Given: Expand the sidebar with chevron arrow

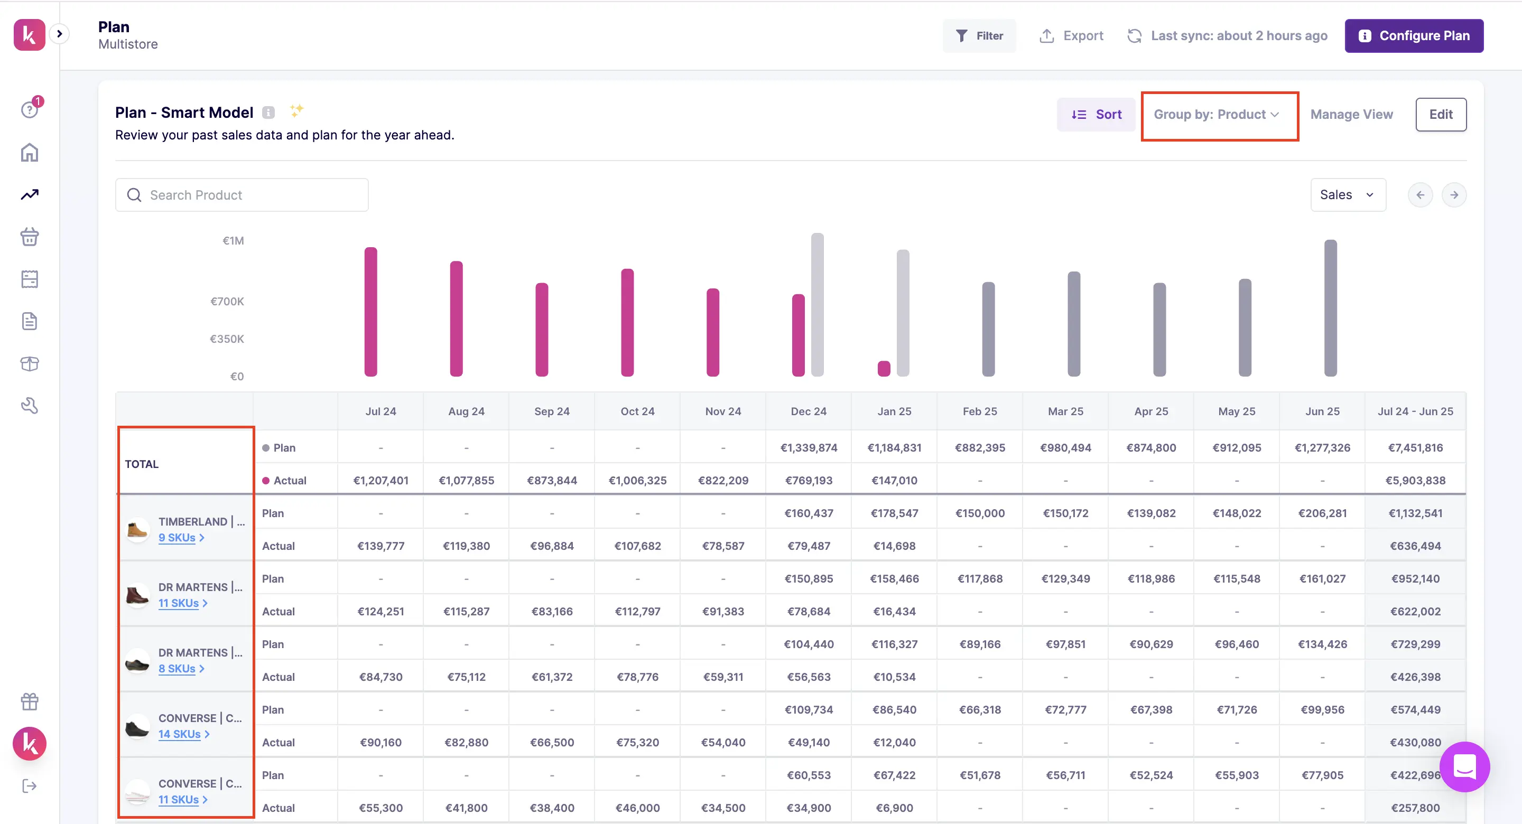Looking at the screenshot, I should (59, 34).
